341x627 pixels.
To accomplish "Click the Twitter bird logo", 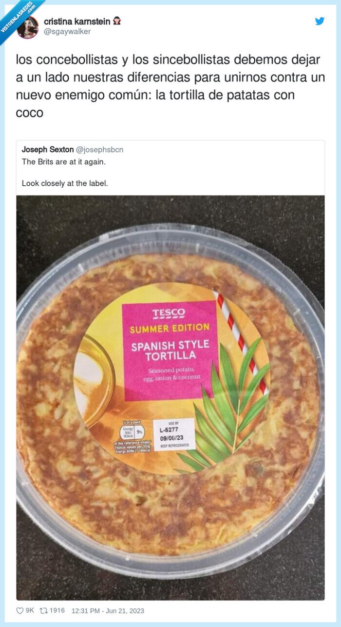I will [320, 21].
